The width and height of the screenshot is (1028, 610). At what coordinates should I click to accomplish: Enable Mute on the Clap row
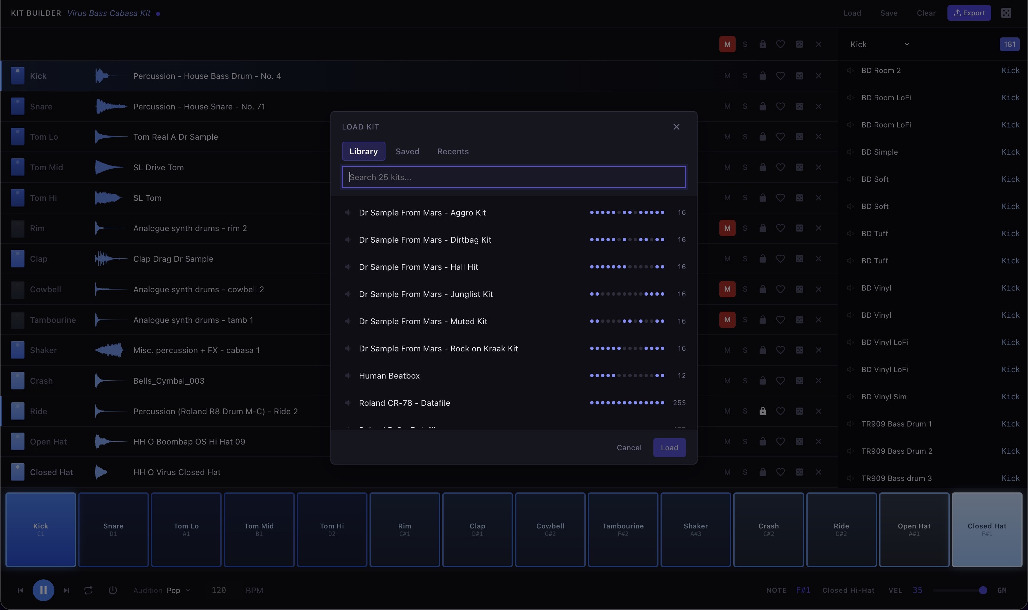(727, 259)
